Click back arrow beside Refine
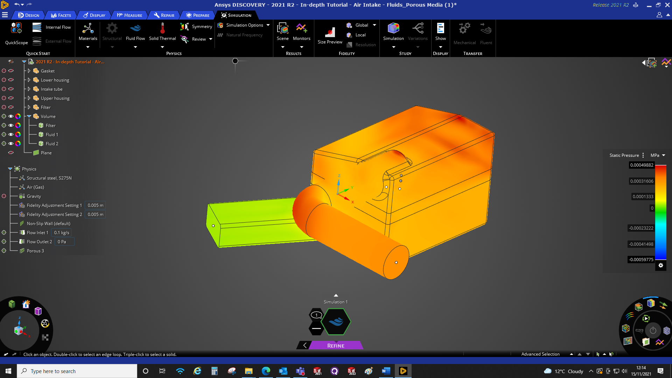Image resolution: width=672 pixels, height=378 pixels. point(305,345)
